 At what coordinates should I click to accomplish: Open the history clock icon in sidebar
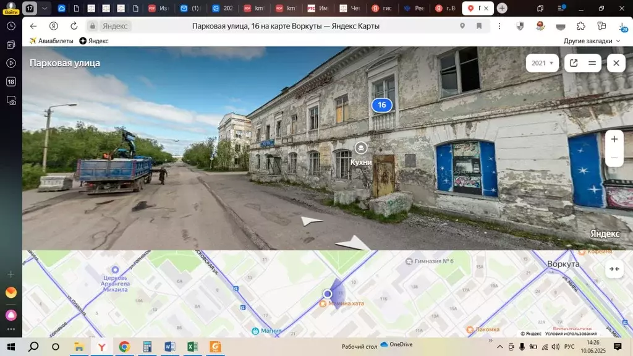(x=11, y=26)
